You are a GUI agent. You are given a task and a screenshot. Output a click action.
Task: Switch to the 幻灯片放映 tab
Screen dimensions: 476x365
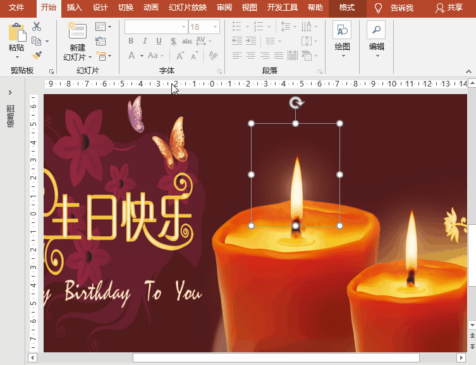(188, 8)
